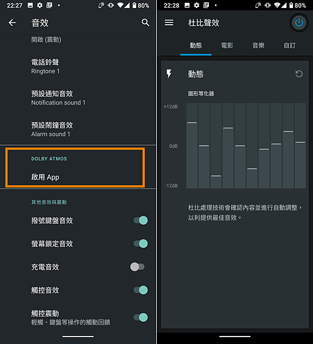
Task: Tap the right screen home gesture bar
Action: coord(235,337)
